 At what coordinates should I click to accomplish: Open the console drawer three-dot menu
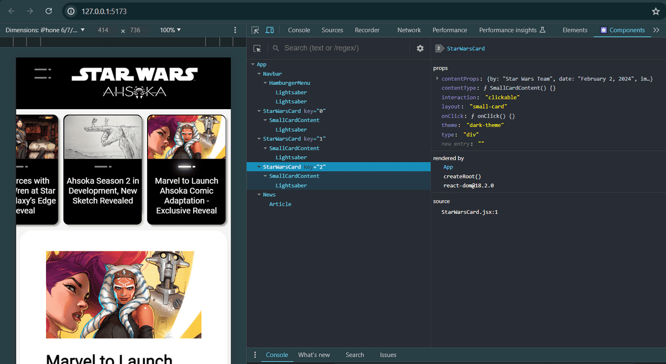point(255,355)
